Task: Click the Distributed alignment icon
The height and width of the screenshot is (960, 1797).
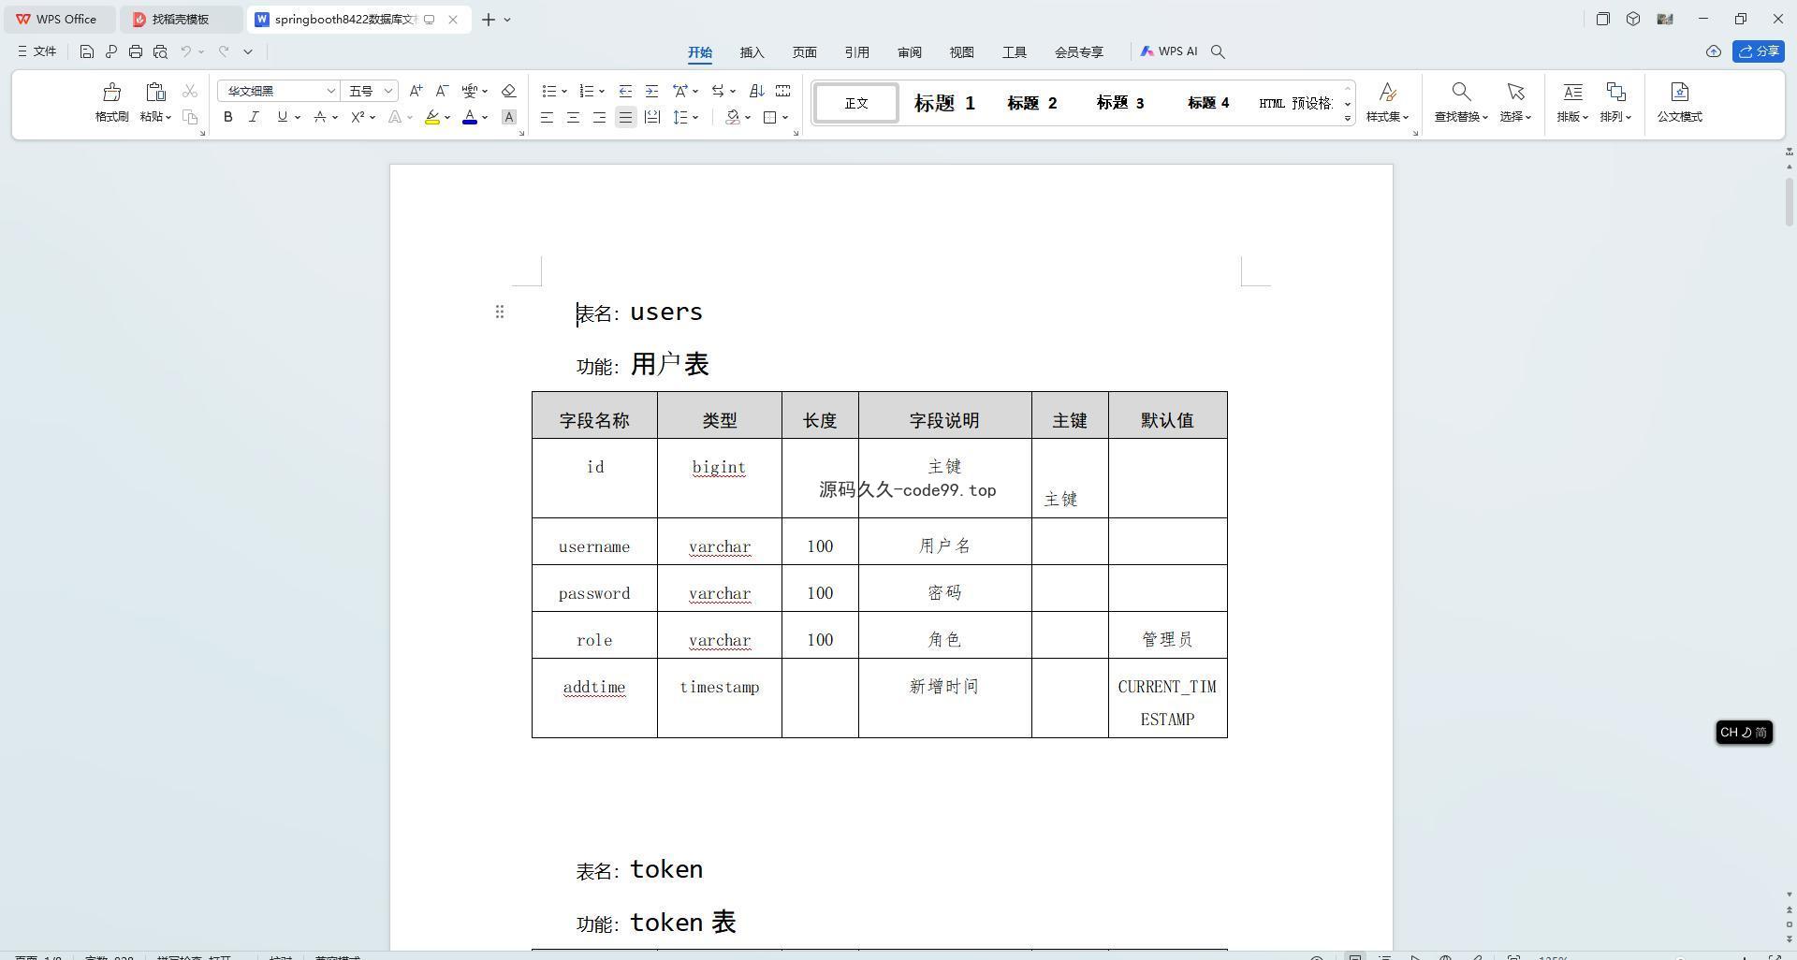Action: [652, 117]
